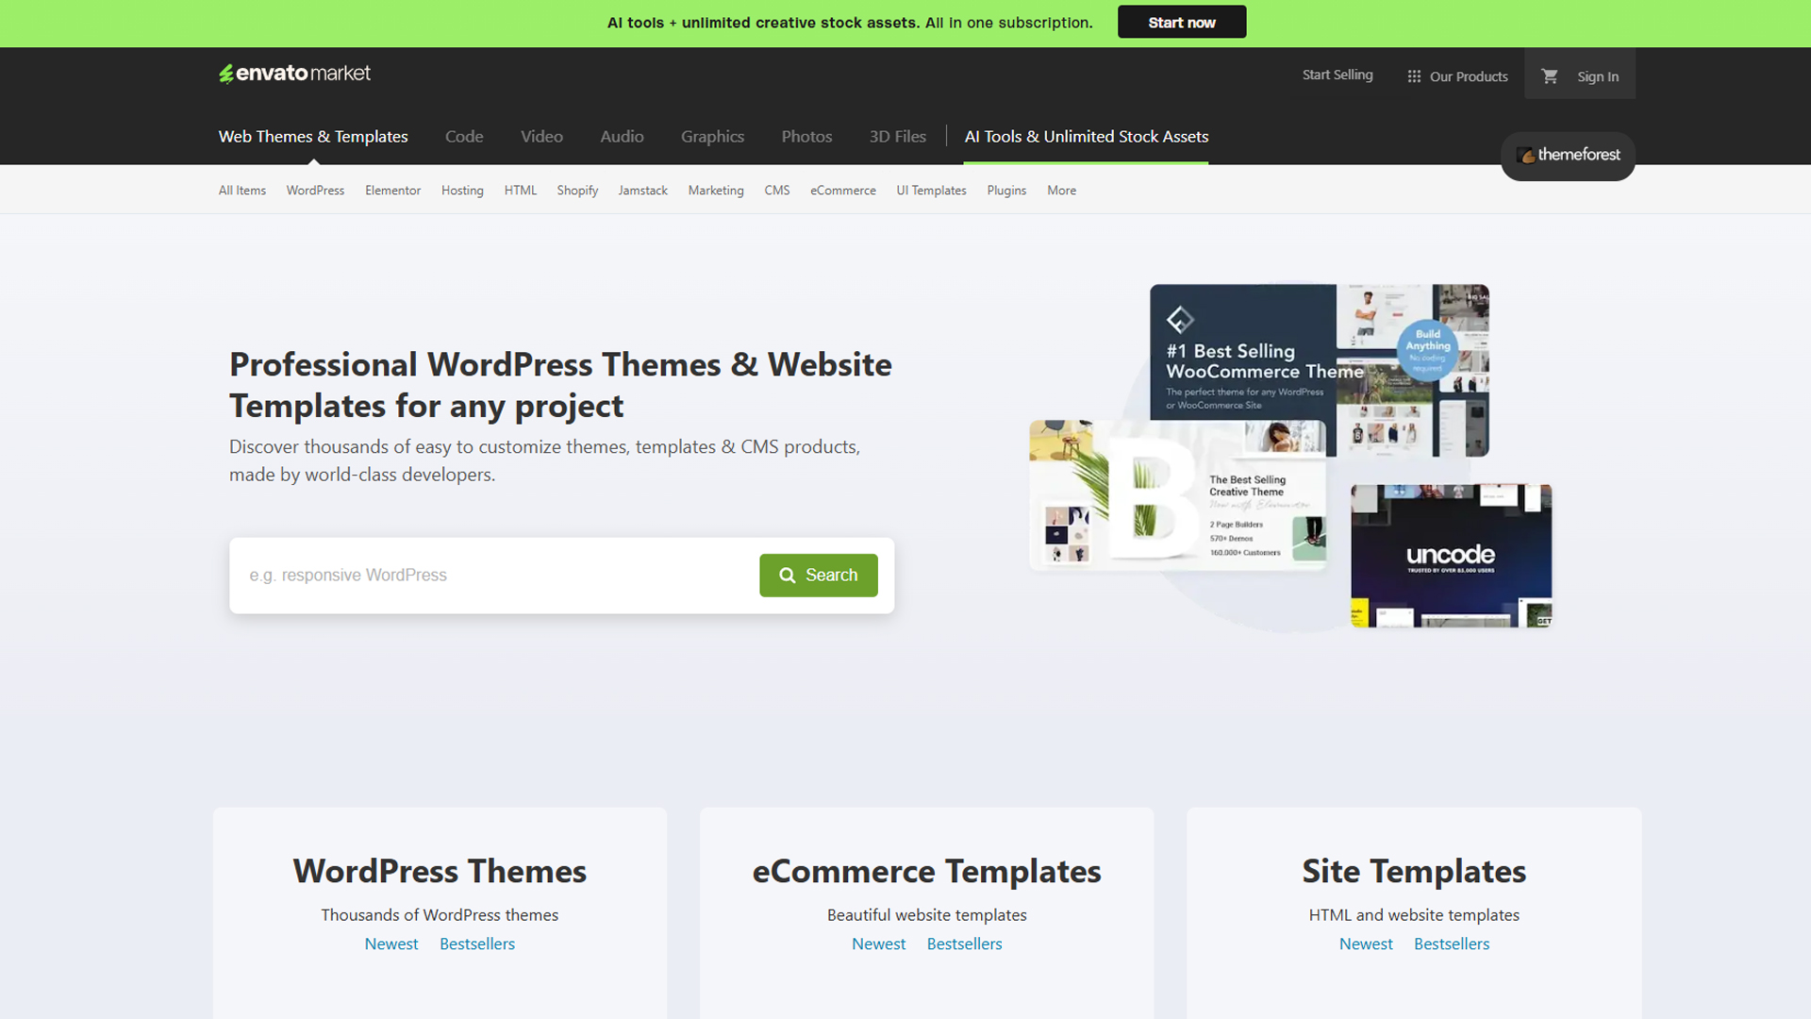Click the Envato Market logo
1811x1019 pixels.
(294, 74)
